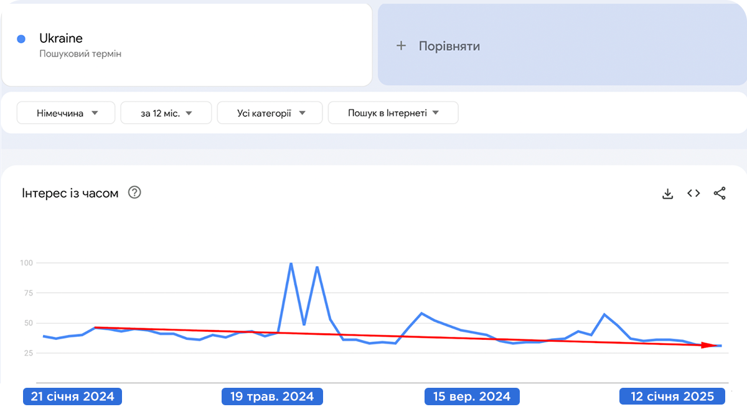747x417 pixels.
Task: Click the embed code icon
Action: pyautogui.click(x=693, y=193)
